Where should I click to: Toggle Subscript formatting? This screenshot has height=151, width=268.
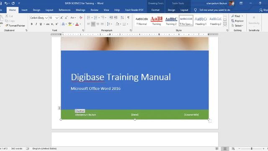[x=52, y=24]
